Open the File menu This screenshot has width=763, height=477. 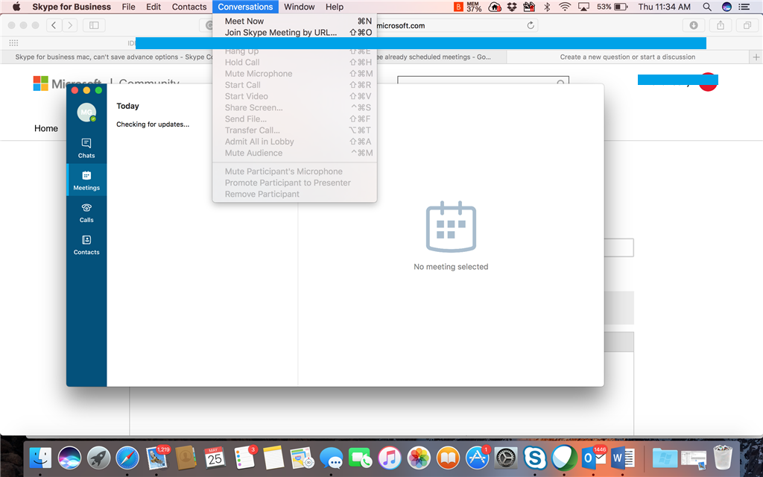click(x=128, y=7)
